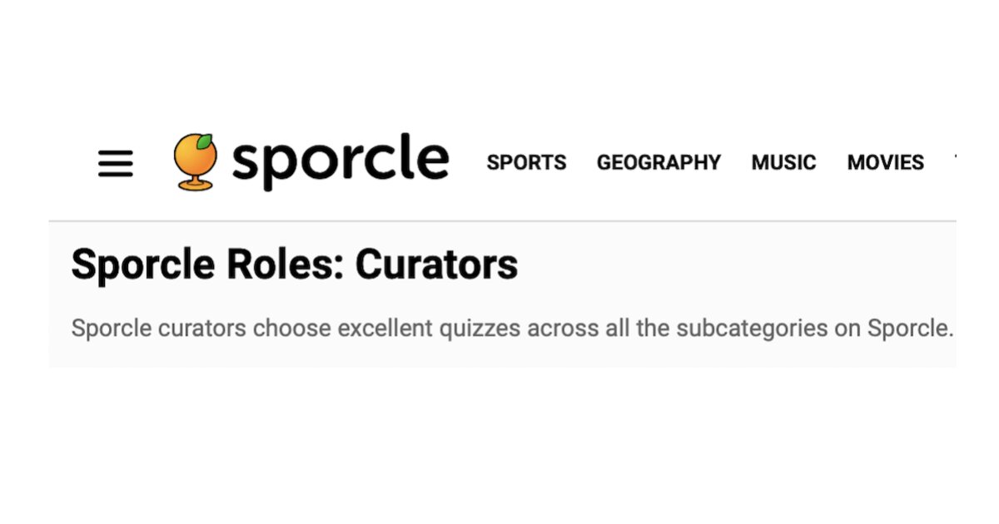The height and width of the screenshot is (524, 999).
Task: Click the curators description sentence
Action: pyautogui.click(x=511, y=329)
